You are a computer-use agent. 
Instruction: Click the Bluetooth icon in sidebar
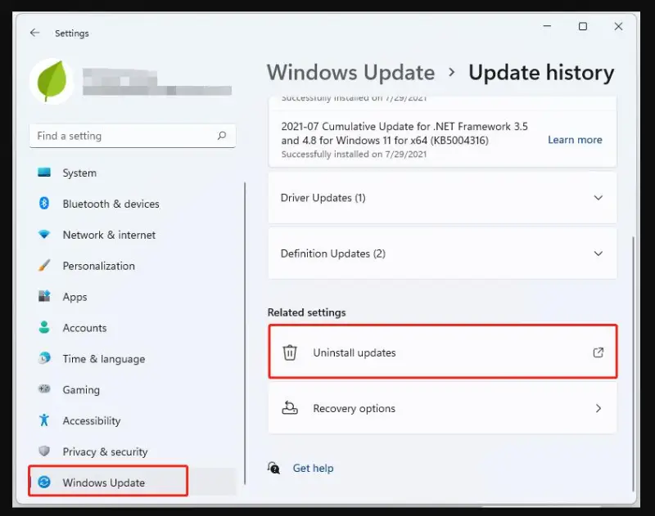[44, 203]
